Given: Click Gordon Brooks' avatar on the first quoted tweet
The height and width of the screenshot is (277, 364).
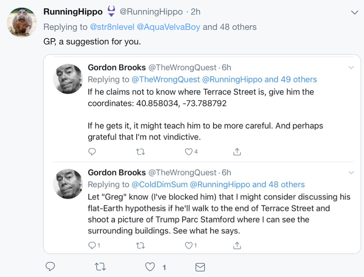Looking at the screenshot, I should tap(68, 78).
